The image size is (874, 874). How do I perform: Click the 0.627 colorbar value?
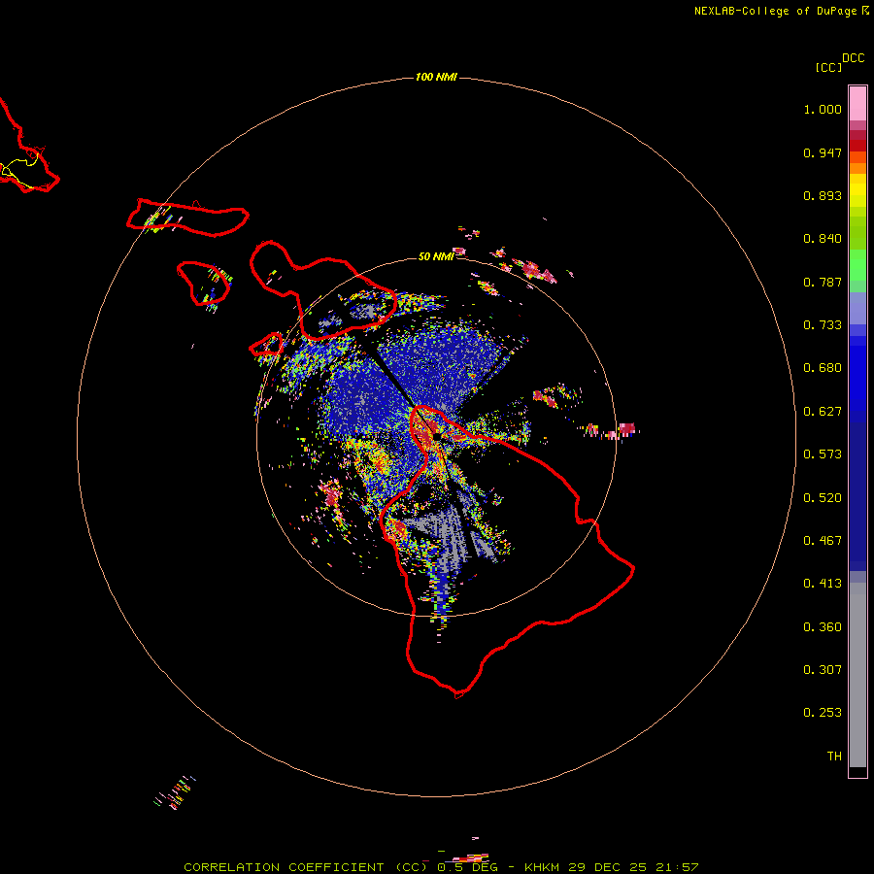pyautogui.click(x=823, y=412)
